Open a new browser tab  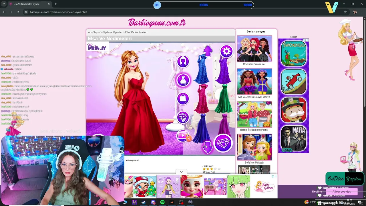(55, 4)
